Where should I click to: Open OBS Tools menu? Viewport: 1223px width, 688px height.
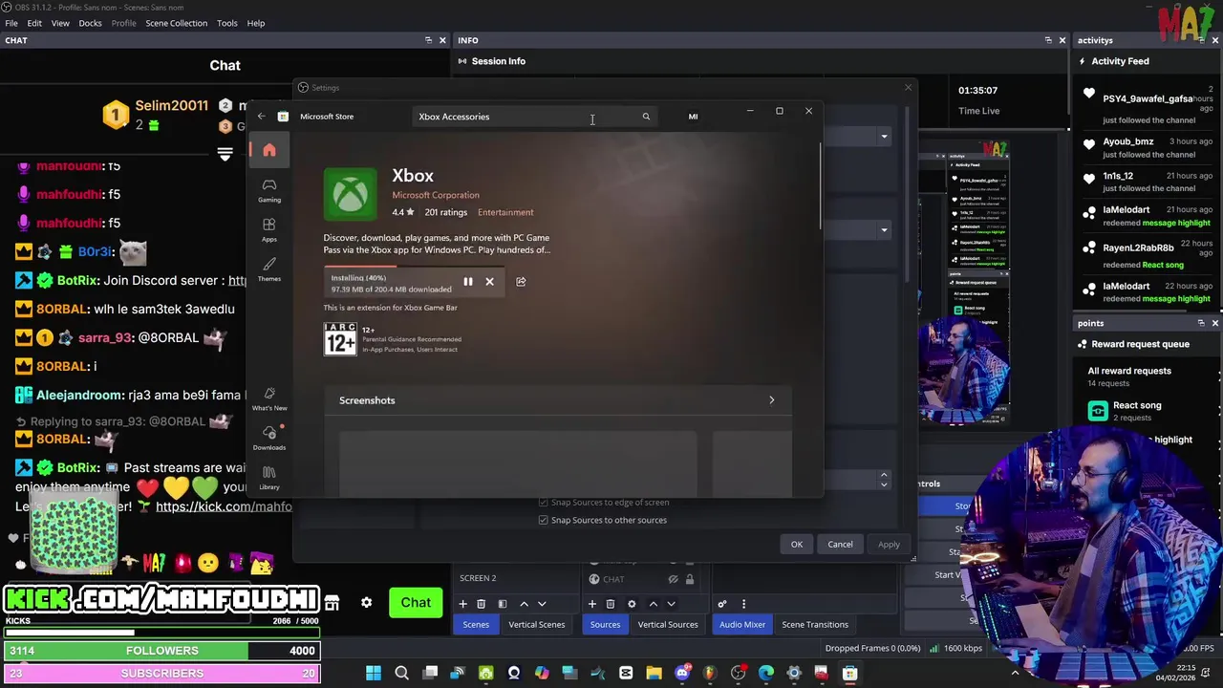pos(227,23)
